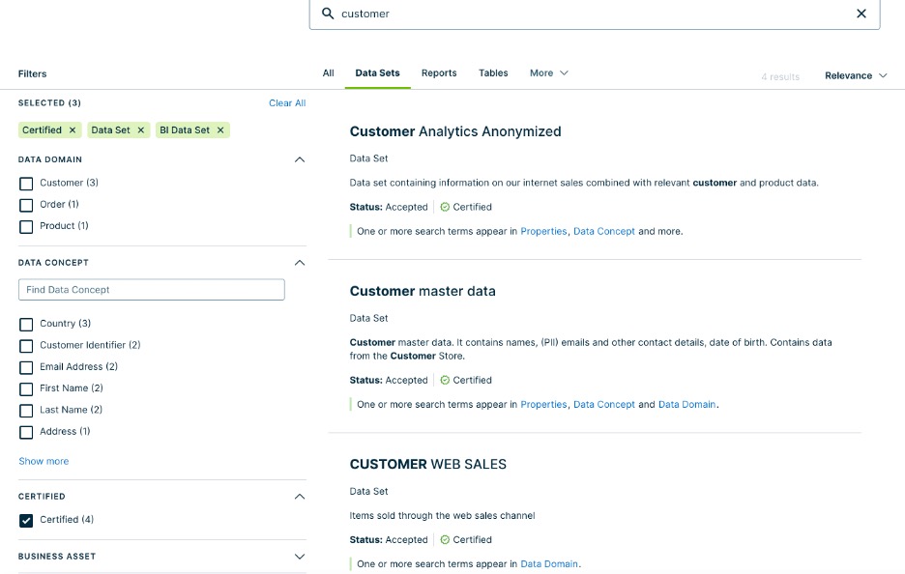905x574 pixels.
Task: Open the Tables tab
Action: (x=493, y=72)
